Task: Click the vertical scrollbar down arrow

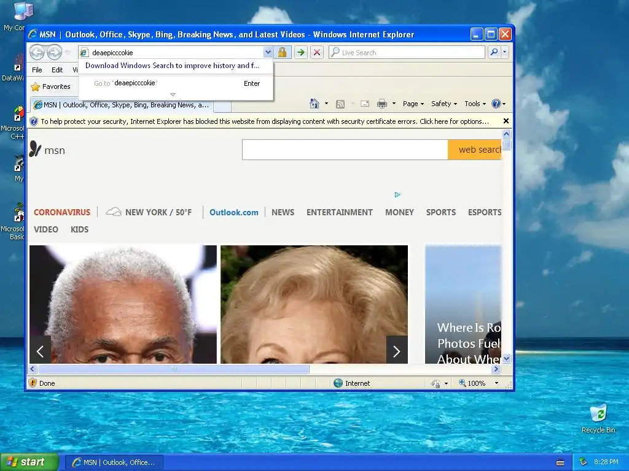Action: [x=506, y=358]
